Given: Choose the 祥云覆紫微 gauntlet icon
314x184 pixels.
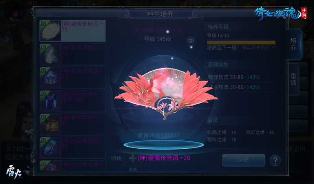Looking at the screenshot, I should coord(51,148).
